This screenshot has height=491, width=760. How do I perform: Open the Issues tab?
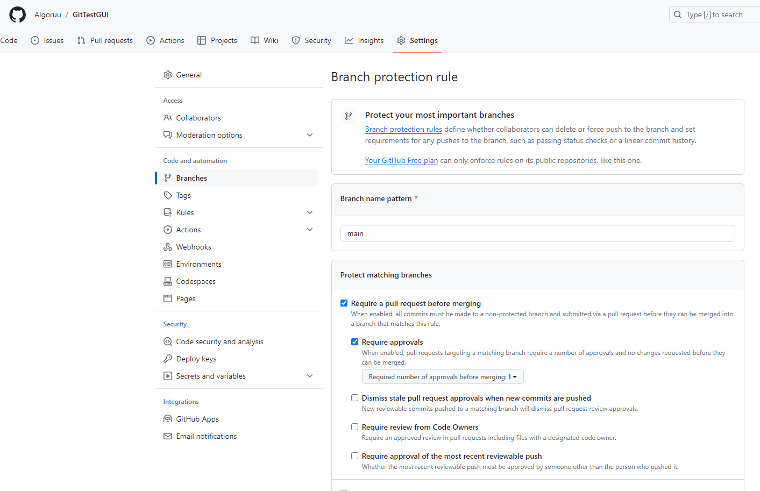(x=47, y=40)
